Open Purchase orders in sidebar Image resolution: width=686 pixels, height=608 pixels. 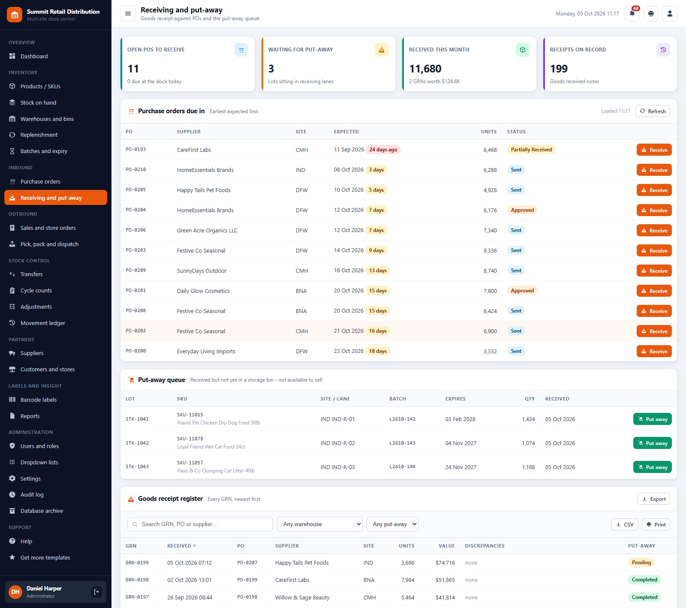[56, 181]
